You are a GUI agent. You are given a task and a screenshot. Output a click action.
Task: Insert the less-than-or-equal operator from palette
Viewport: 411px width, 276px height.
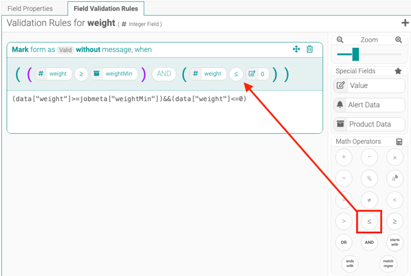click(x=369, y=221)
